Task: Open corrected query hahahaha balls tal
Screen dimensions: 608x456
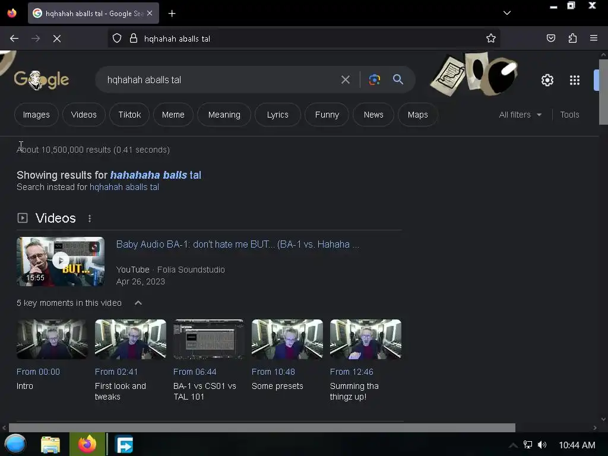Action: [x=156, y=175]
